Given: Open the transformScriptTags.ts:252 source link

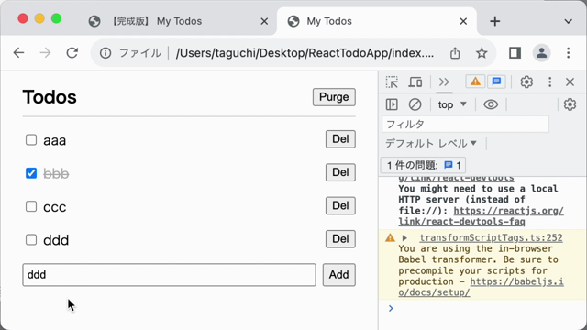Looking at the screenshot, I should (491, 238).
